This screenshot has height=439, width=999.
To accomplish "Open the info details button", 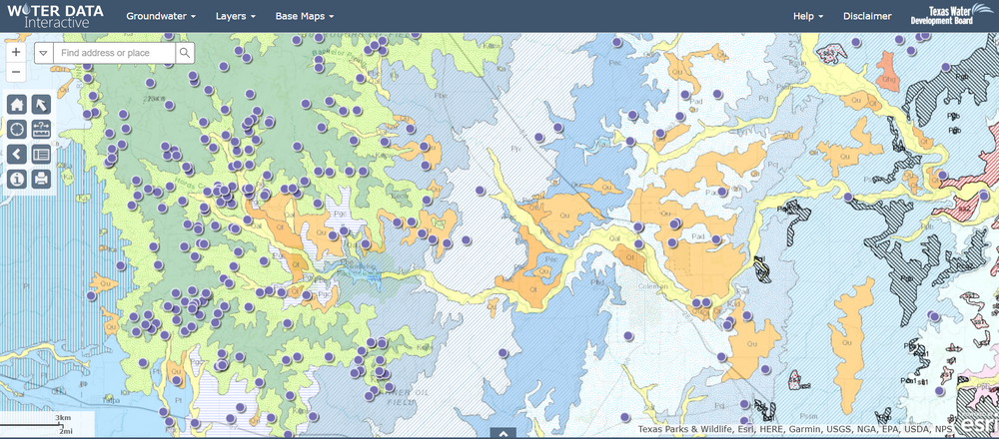I will pyautogui.click(x=17, y=179).
